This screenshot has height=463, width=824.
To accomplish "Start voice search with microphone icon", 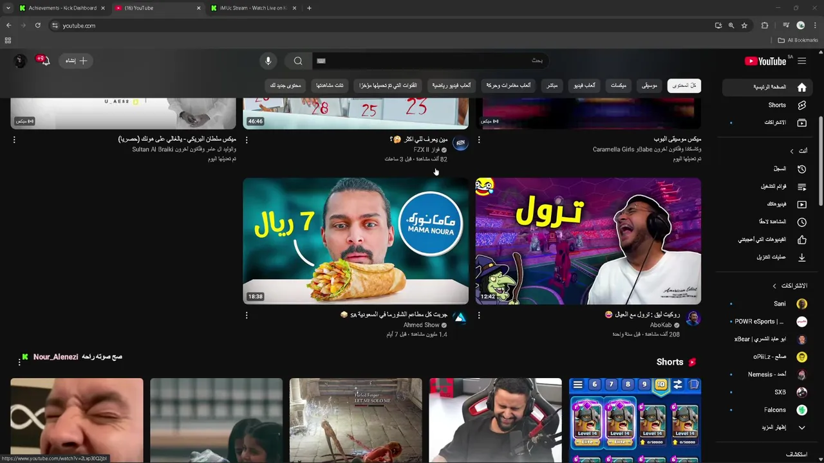I will (x=268, y=60).
